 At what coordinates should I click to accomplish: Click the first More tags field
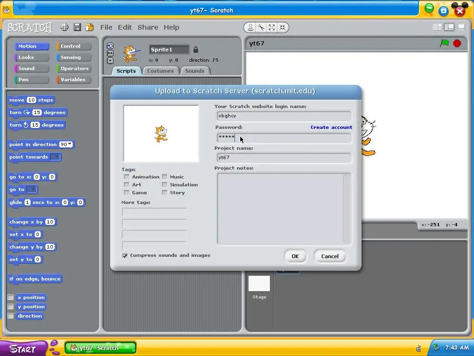coord(154,212)
